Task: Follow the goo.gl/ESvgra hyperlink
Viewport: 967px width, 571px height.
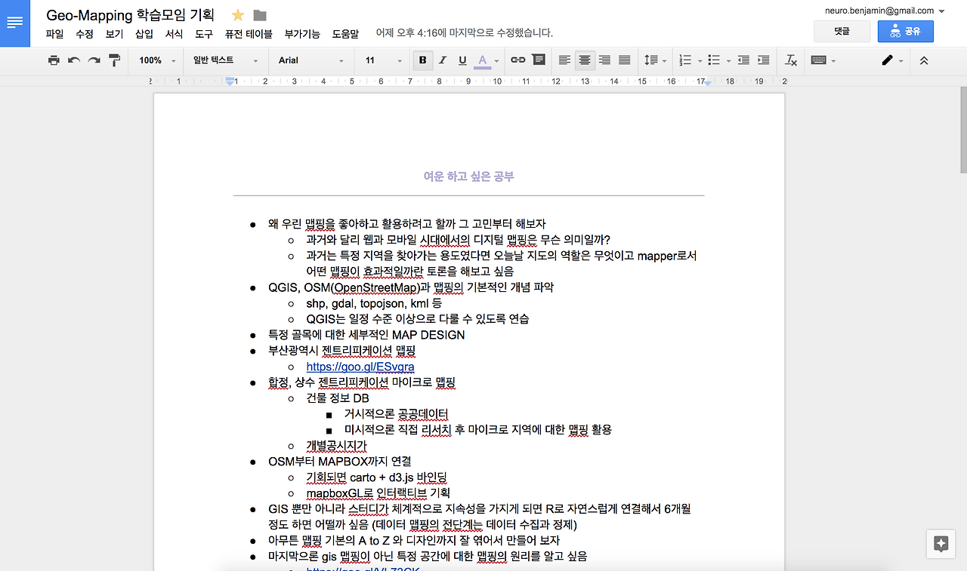Action: click(x=362, y=367)
